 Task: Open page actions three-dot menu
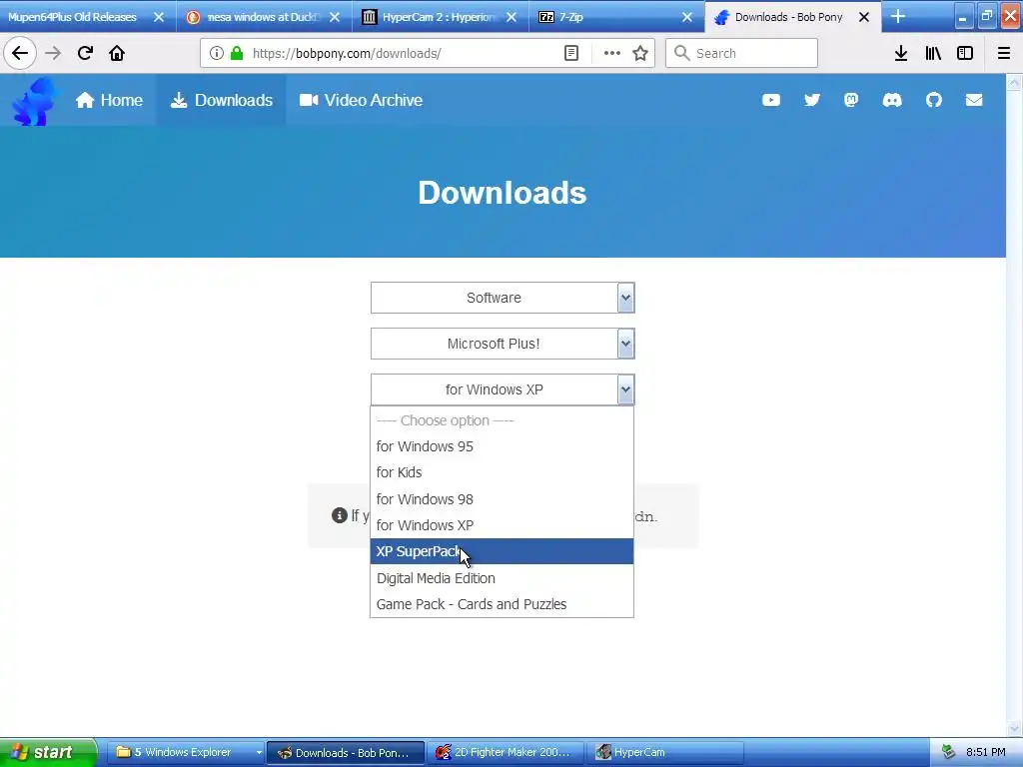click(x=612, y=53)
